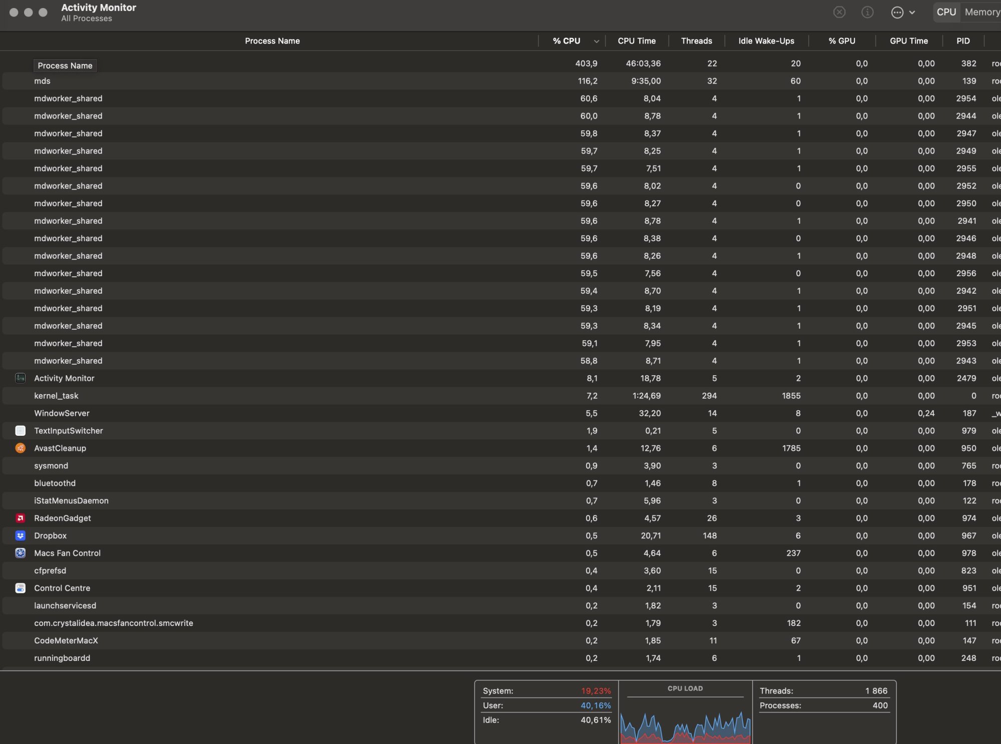Click the Activity Monitor process icon

pyautogui.click(x=21, y=378)
